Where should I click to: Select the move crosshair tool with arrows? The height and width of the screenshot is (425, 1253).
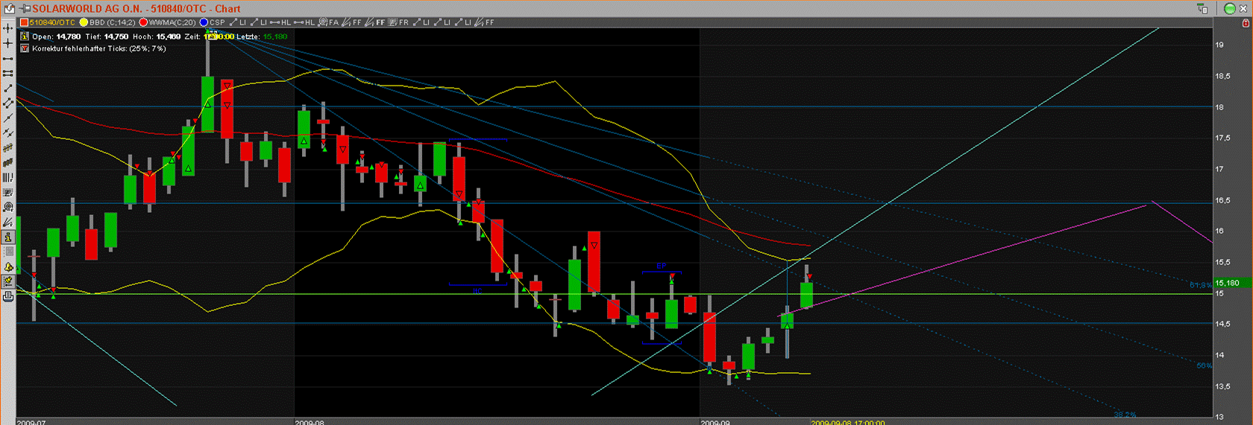[x=8, y=28]
